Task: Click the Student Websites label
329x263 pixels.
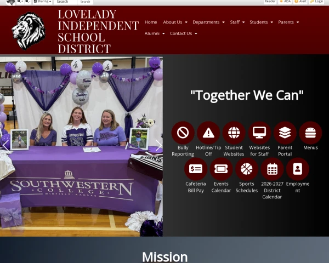Action: point(234,151)
